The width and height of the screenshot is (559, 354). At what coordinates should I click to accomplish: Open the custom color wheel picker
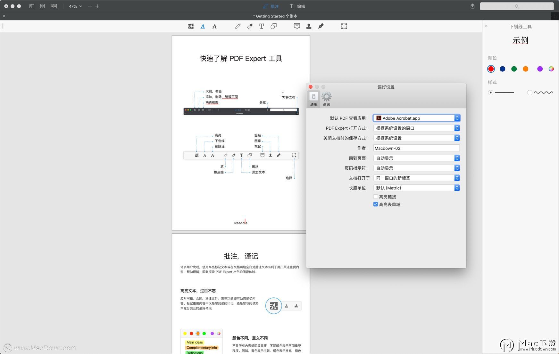coord(551,69)
